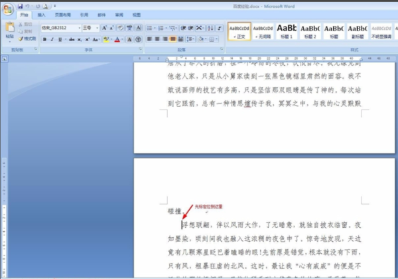Undo the last action
The height and width of the screenshot is (279, 398).
27,6
